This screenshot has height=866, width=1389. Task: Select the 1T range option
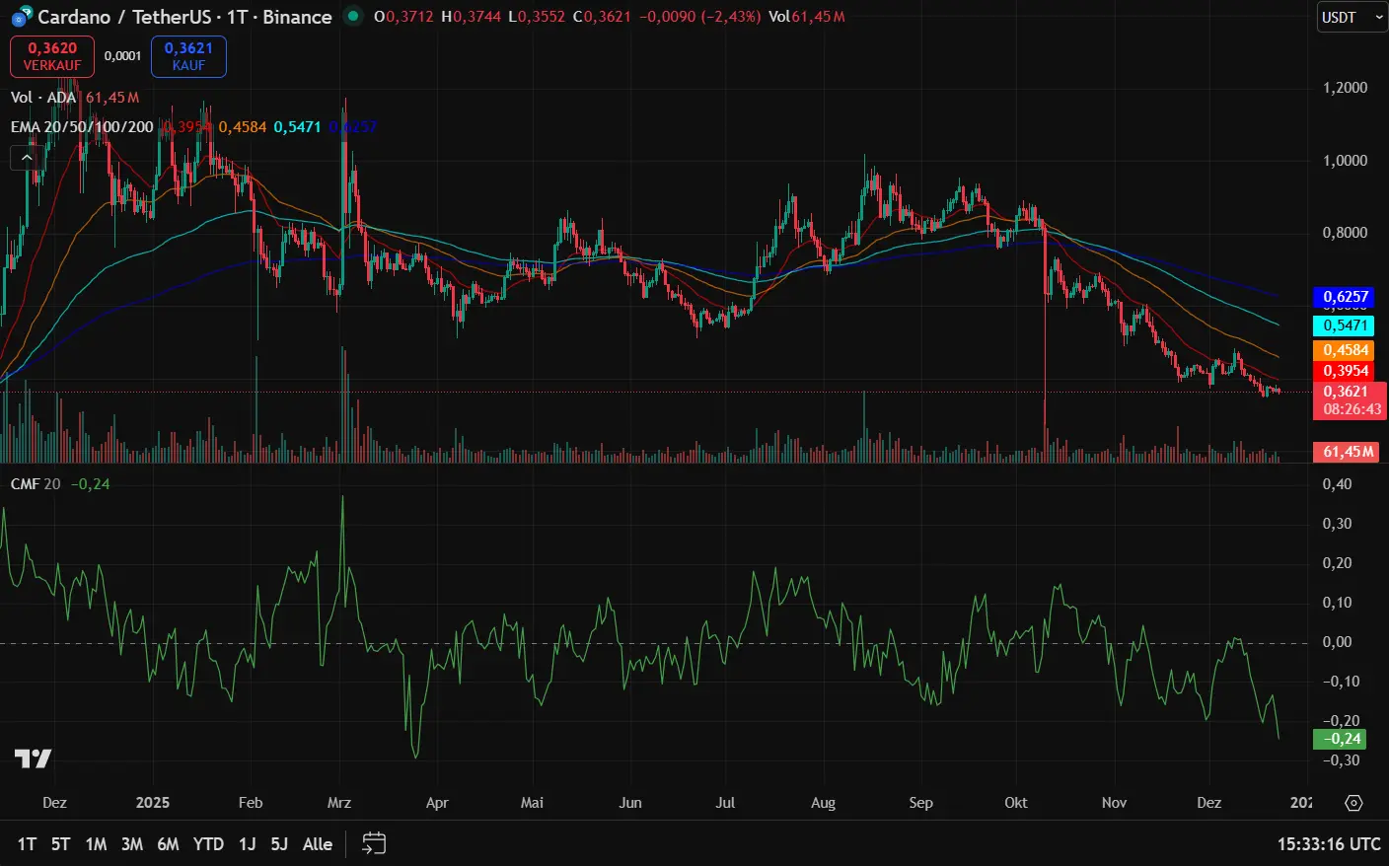click(27, 844)
